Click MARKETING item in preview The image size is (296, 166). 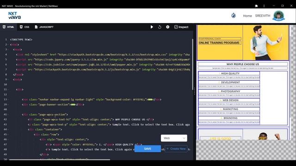click(229, 109)
